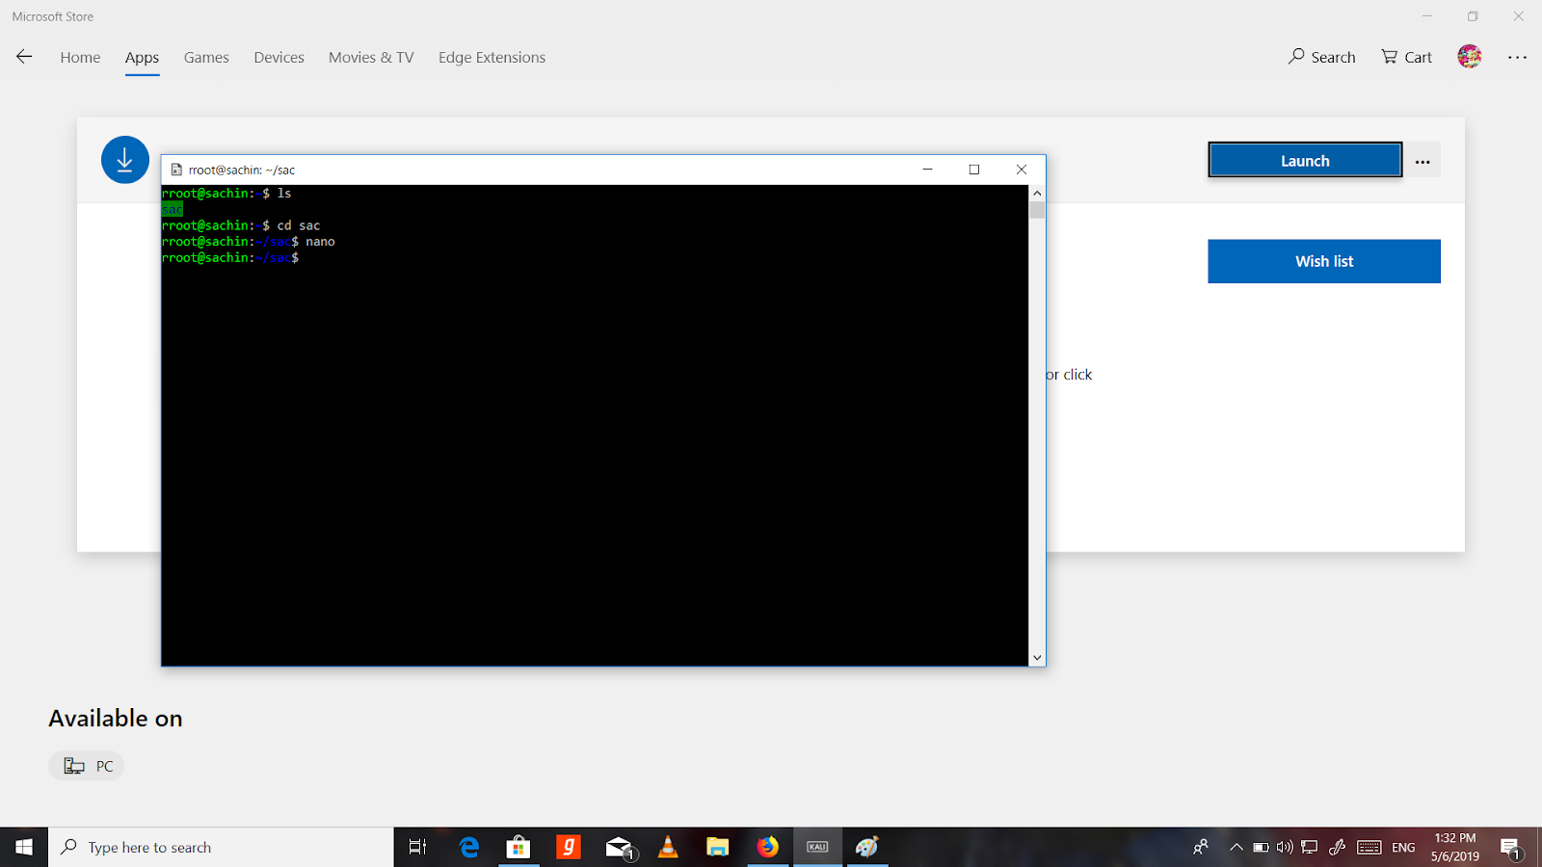Open your account profile picture
Image resolution: width=1542 pixels, height=867 pixels.
[1470, 56]
